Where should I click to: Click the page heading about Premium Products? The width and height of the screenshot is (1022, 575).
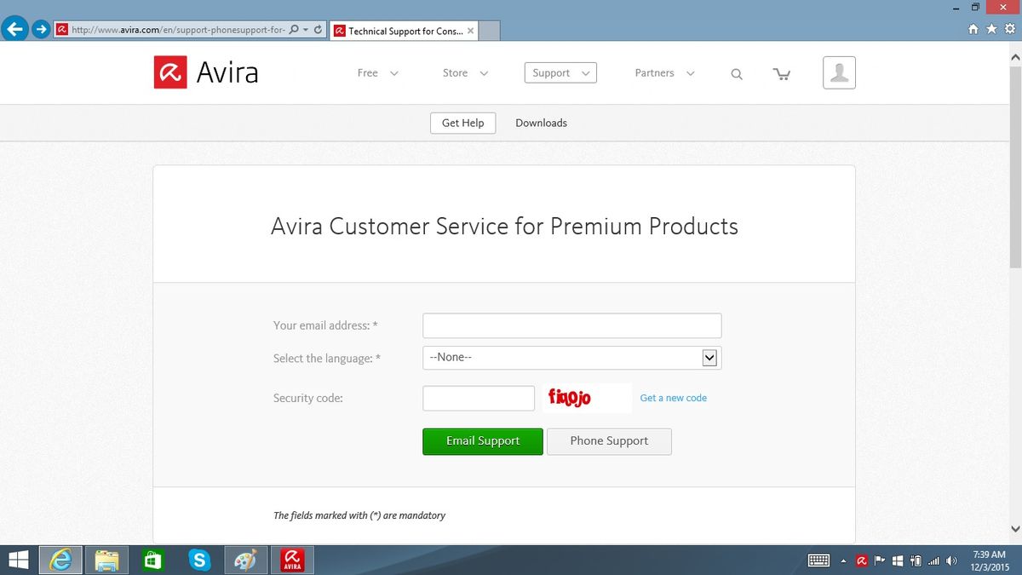504,226
